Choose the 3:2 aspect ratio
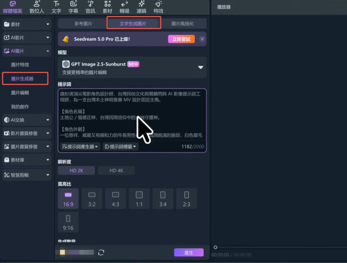 (92, 199)
